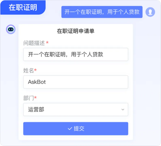Click the 问题描述 field label

click(34, 43)
